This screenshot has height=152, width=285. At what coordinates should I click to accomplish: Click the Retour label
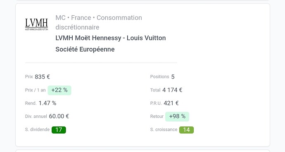157,117
